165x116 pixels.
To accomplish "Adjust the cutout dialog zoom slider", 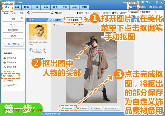I will pos(65,25).
